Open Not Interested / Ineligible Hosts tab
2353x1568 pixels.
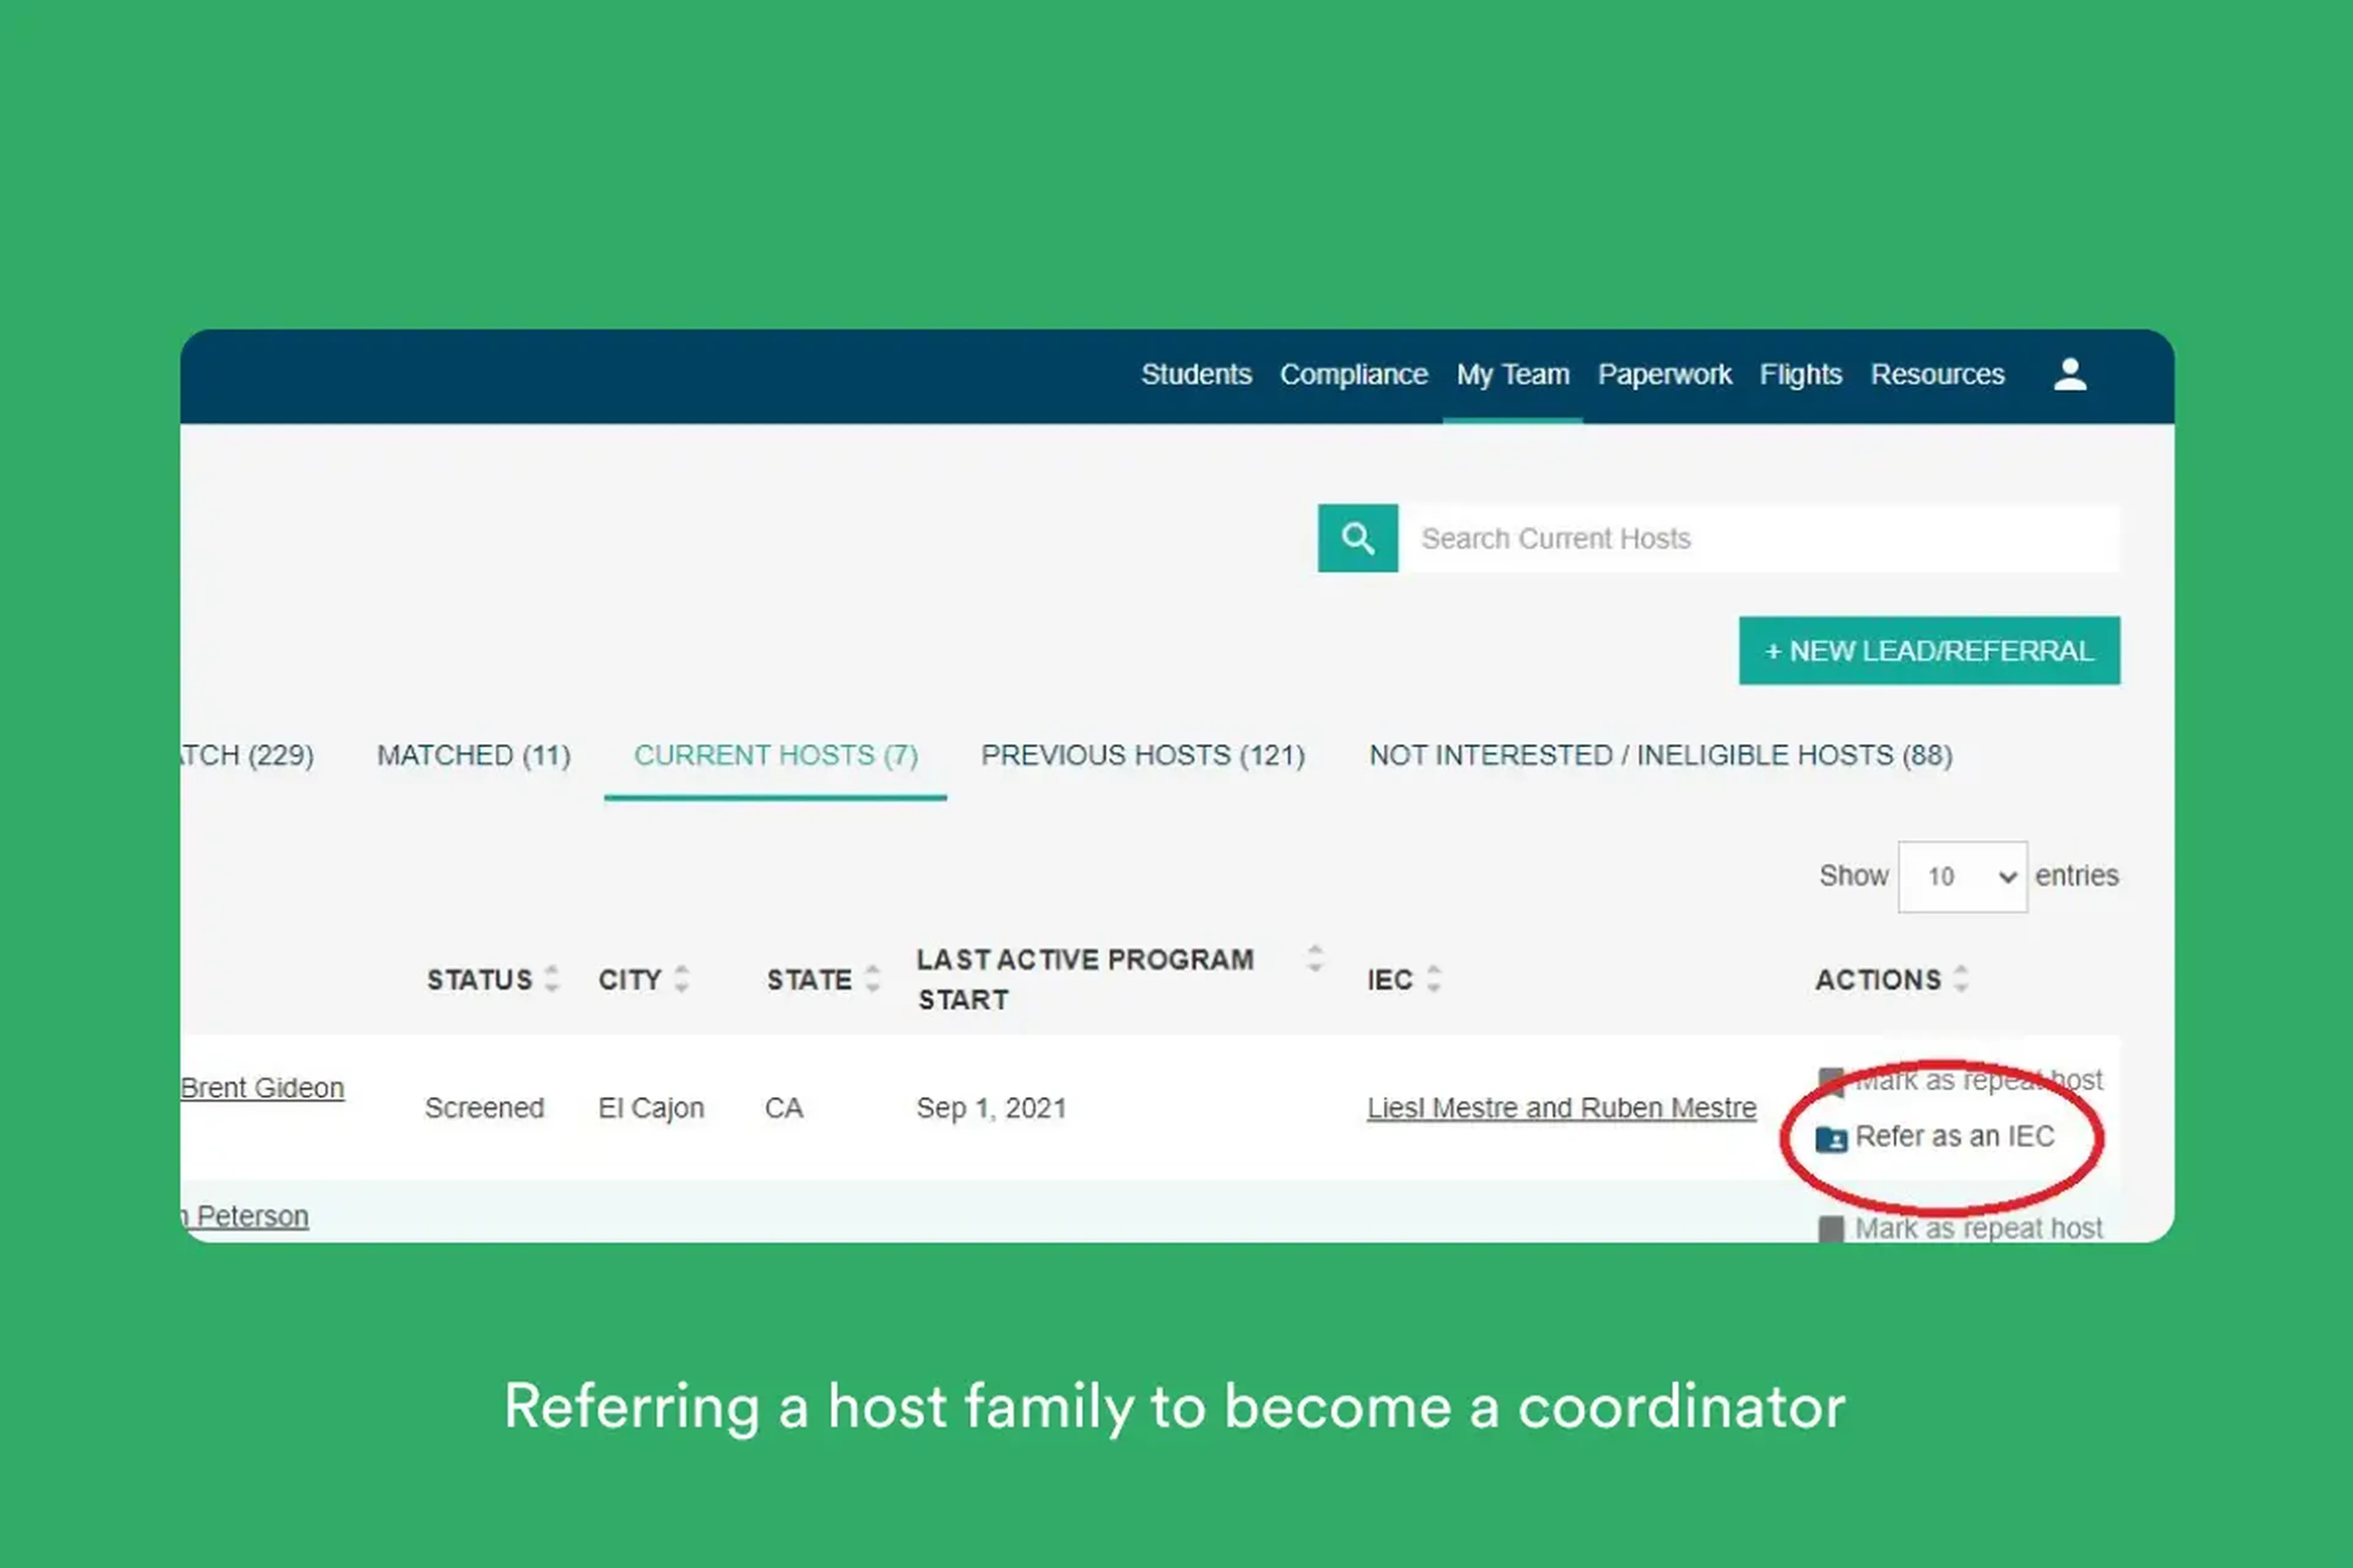[1660, 755]
